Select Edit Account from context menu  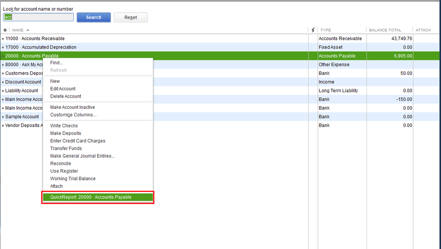click(x=63, y=89)
